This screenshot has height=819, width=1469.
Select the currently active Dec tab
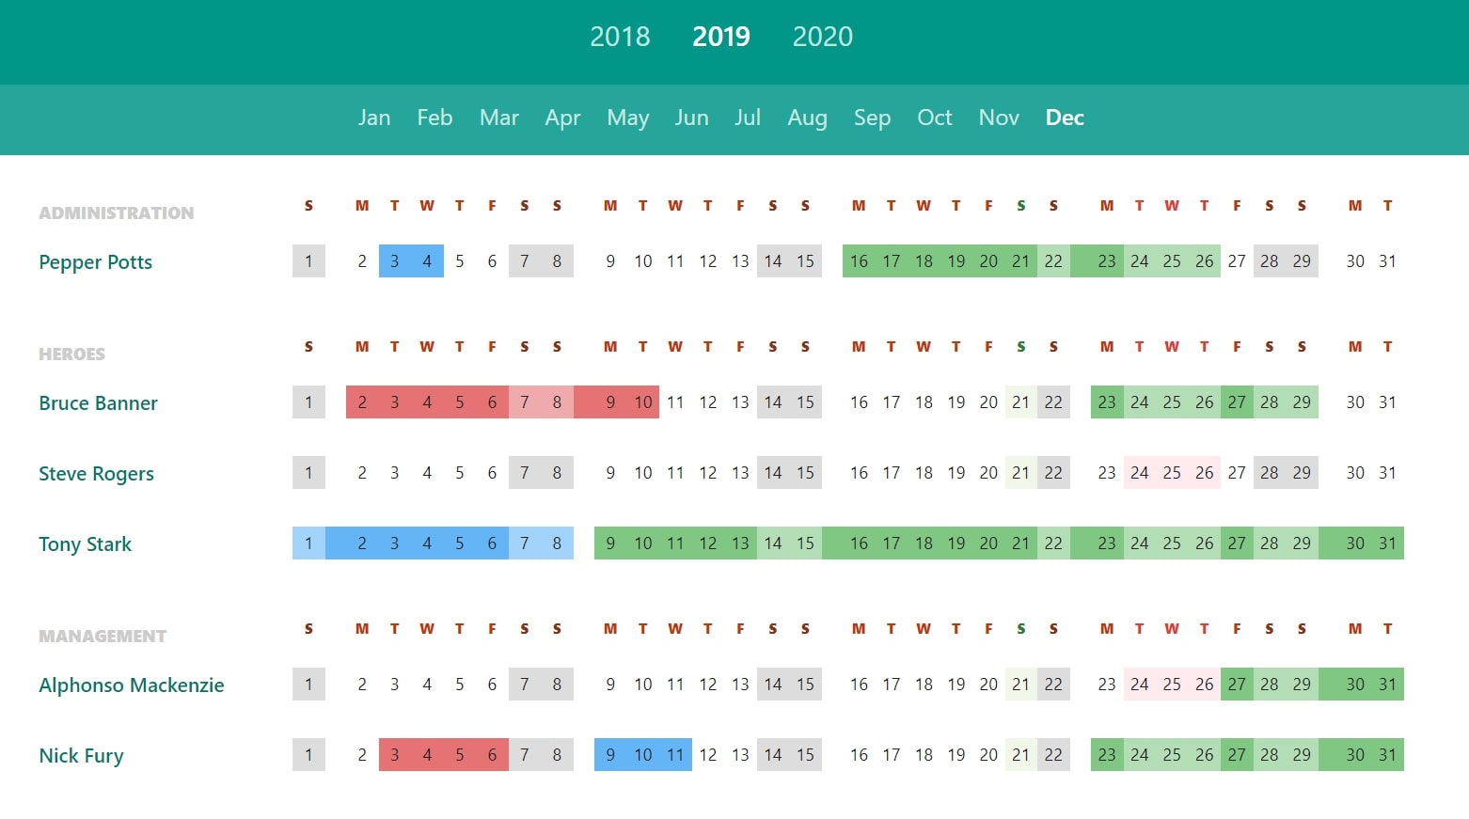coord(1064,118)
